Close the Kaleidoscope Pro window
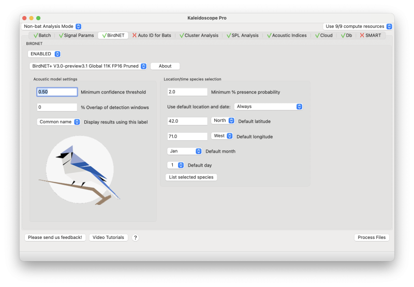Viewport: 414px width, 287px height. tap(24, 18)
